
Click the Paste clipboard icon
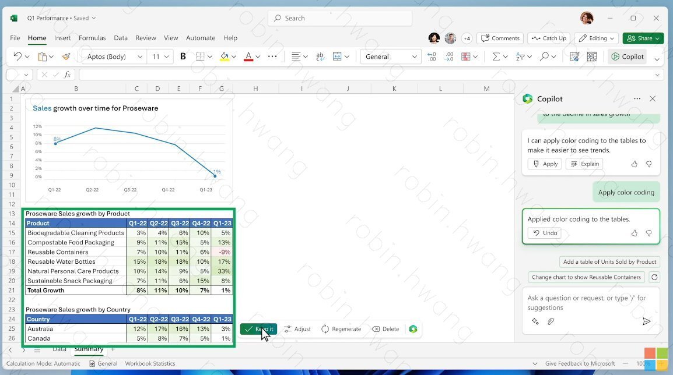tap(42, 56)
